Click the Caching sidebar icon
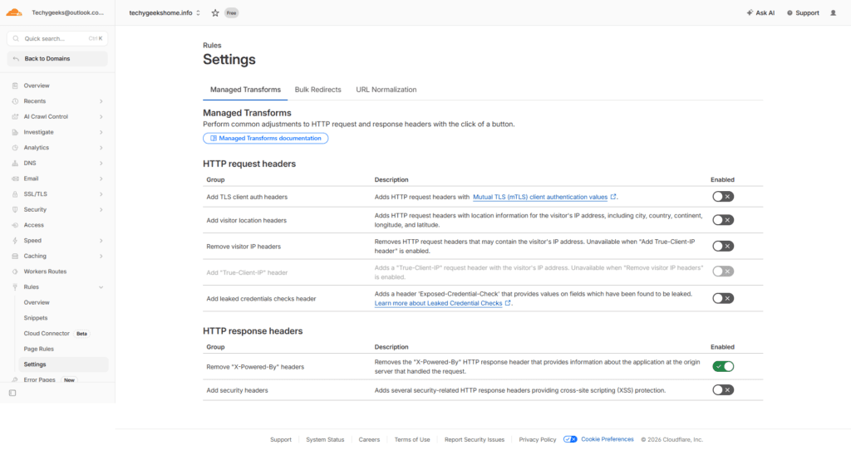The height and width of the screenshot is (450, 851). (x=15, y=256)
